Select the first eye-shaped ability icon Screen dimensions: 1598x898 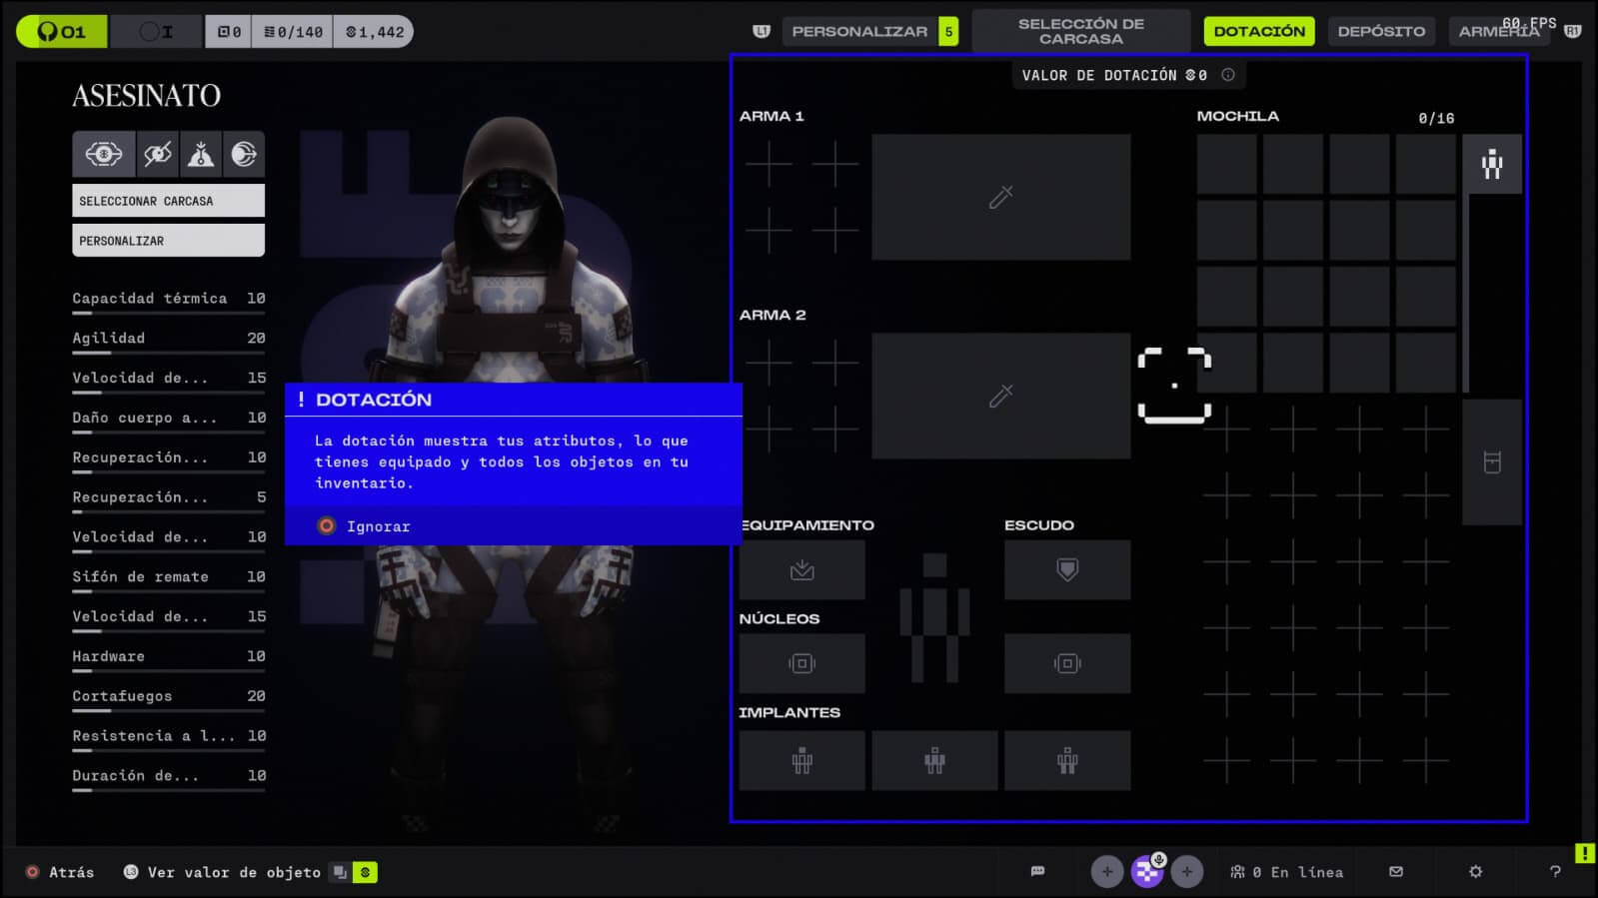[104, 154]
